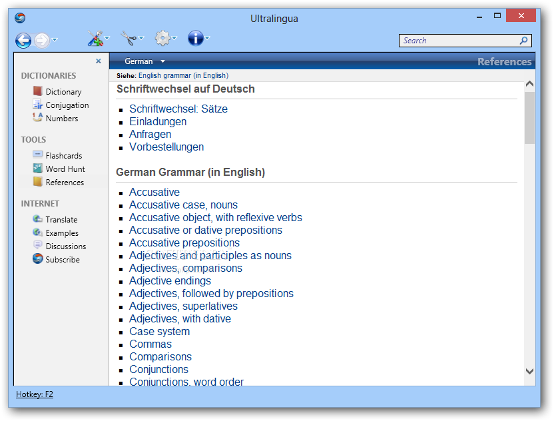Open the Adjectives, comparisons link
The image size is (554, 421).
pyautogui.click(x=186, y=268)
